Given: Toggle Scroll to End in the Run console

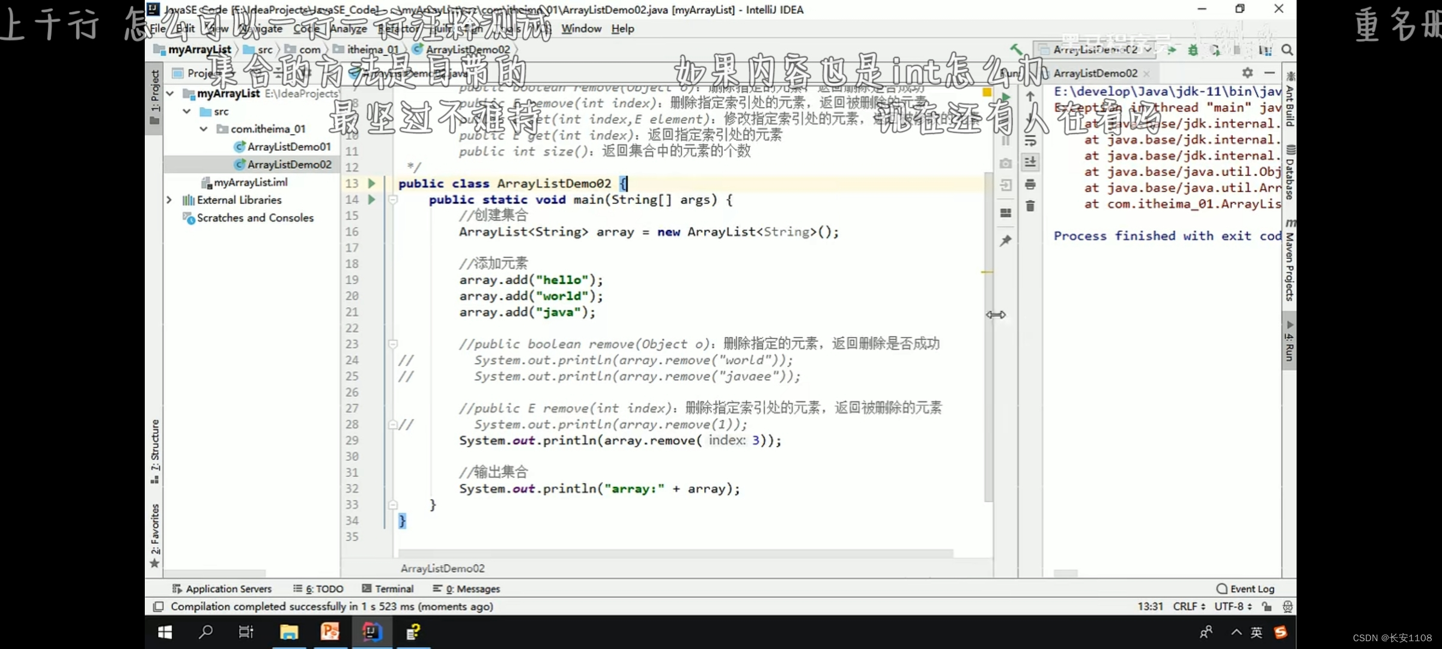Looking at the screenshot, I should click(x=1030, y=162).
